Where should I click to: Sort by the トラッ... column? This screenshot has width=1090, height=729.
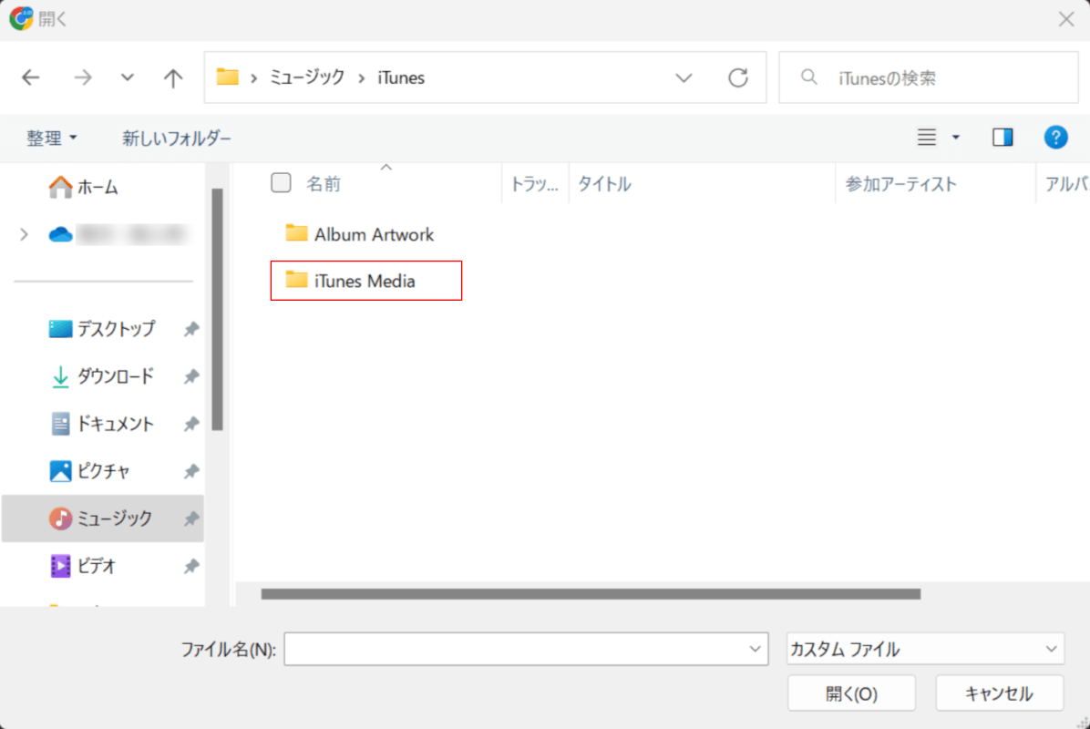coord(535,183)
